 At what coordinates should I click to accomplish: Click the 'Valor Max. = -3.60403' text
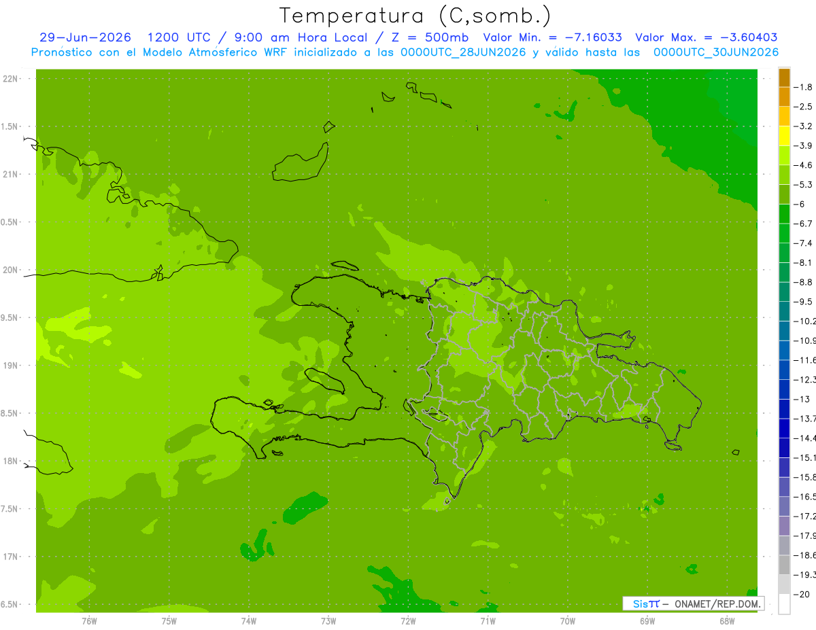click(x=707, y=38)
